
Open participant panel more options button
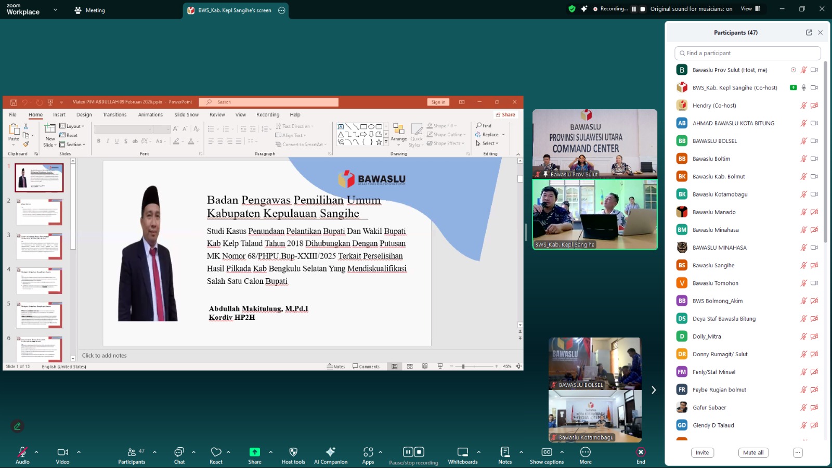pos(798,452)
